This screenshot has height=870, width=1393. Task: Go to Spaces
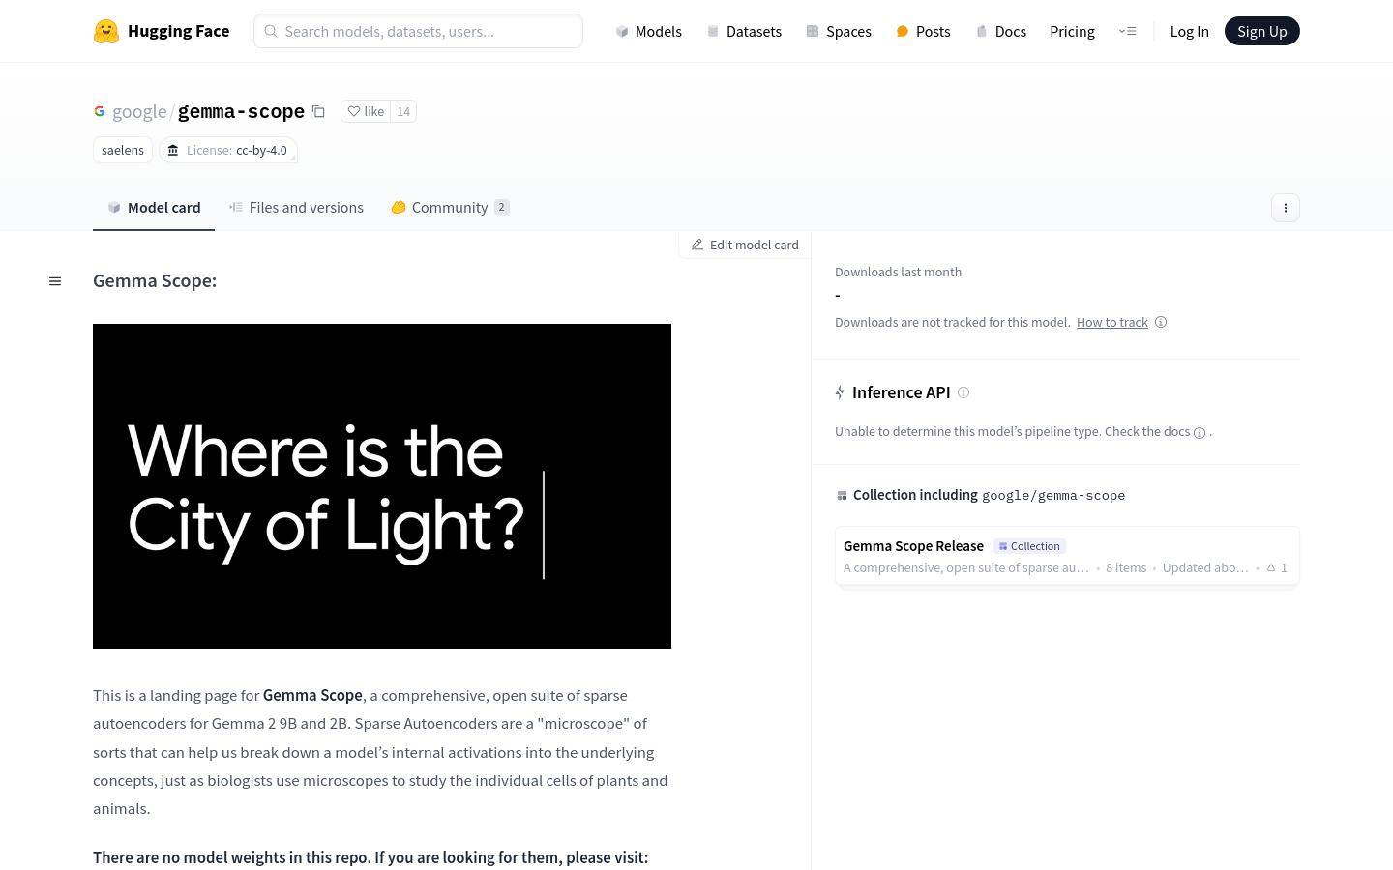click(839, 31)
